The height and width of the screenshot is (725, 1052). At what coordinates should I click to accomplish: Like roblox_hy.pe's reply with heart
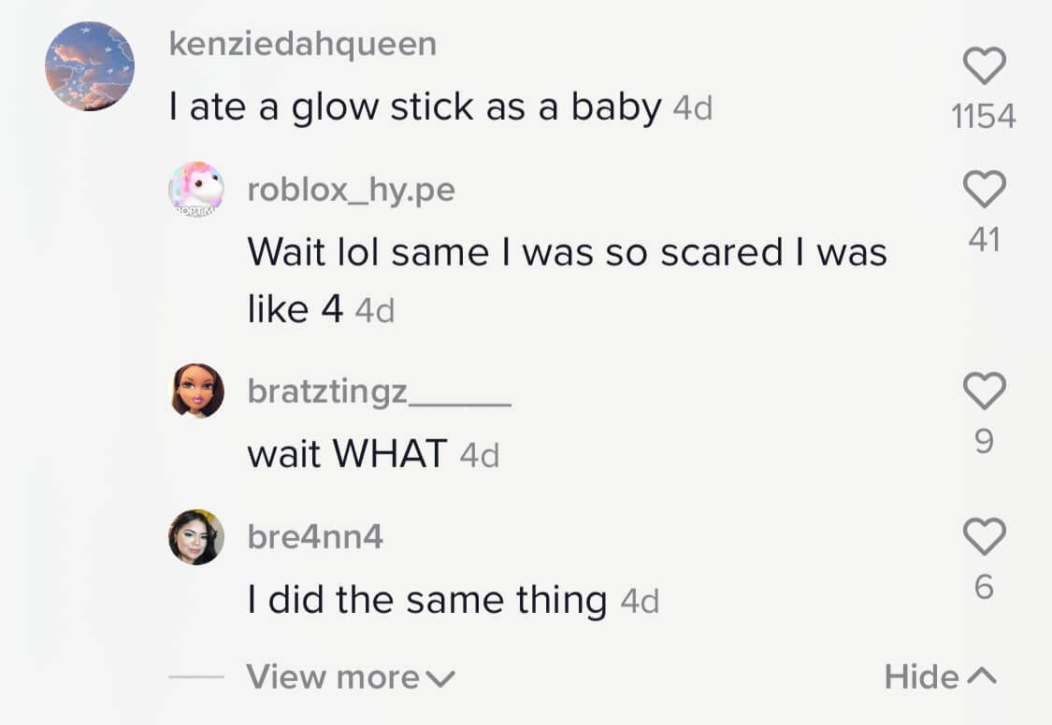coord(985,189)
